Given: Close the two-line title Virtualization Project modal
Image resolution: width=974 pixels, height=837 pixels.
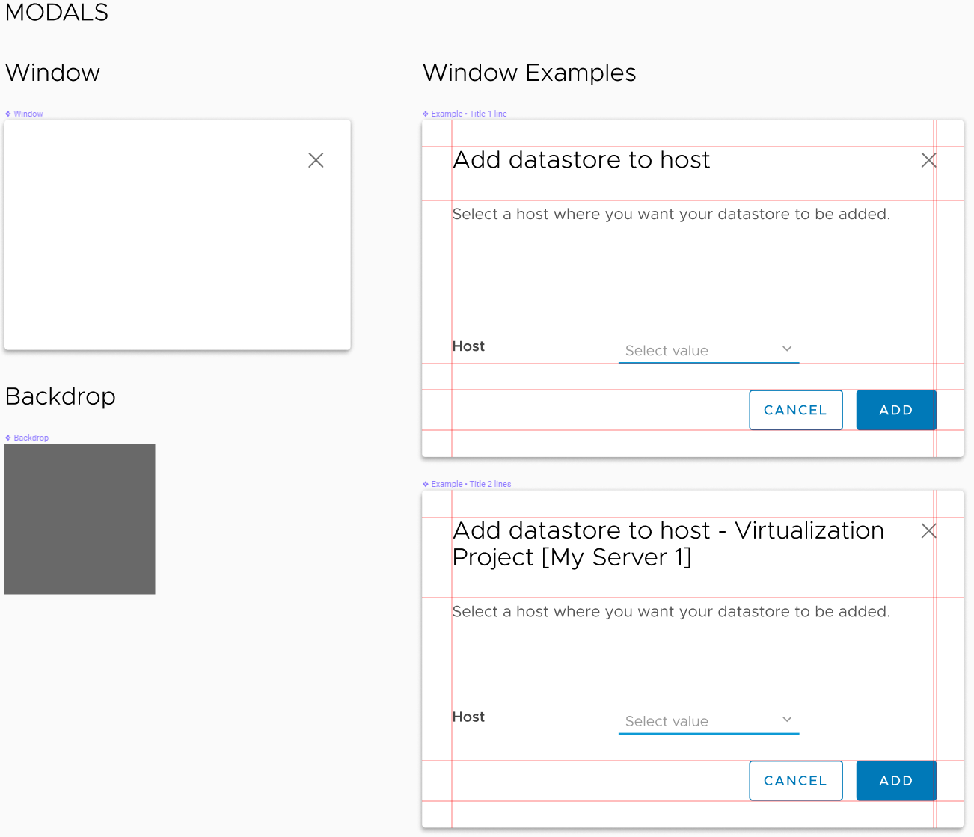Looking at the screenshot, I should coord(928,531).
